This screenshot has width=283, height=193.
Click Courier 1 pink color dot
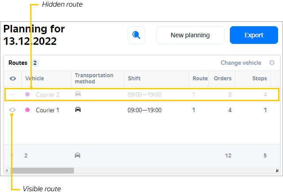tap(27, 110)
